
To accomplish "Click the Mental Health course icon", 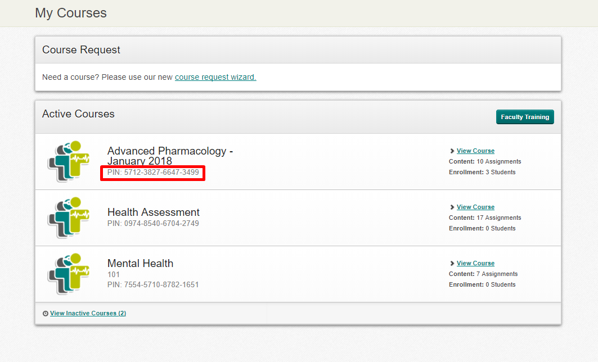I will 69,274.
